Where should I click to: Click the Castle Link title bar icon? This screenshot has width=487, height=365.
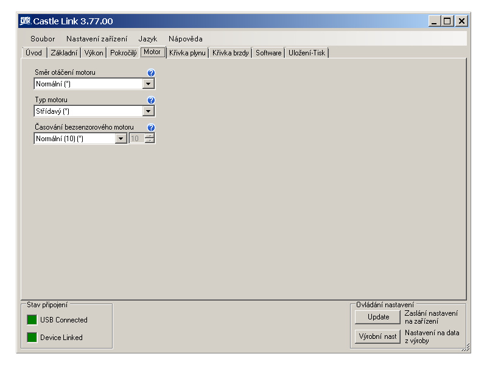click(x=26, y=21)
